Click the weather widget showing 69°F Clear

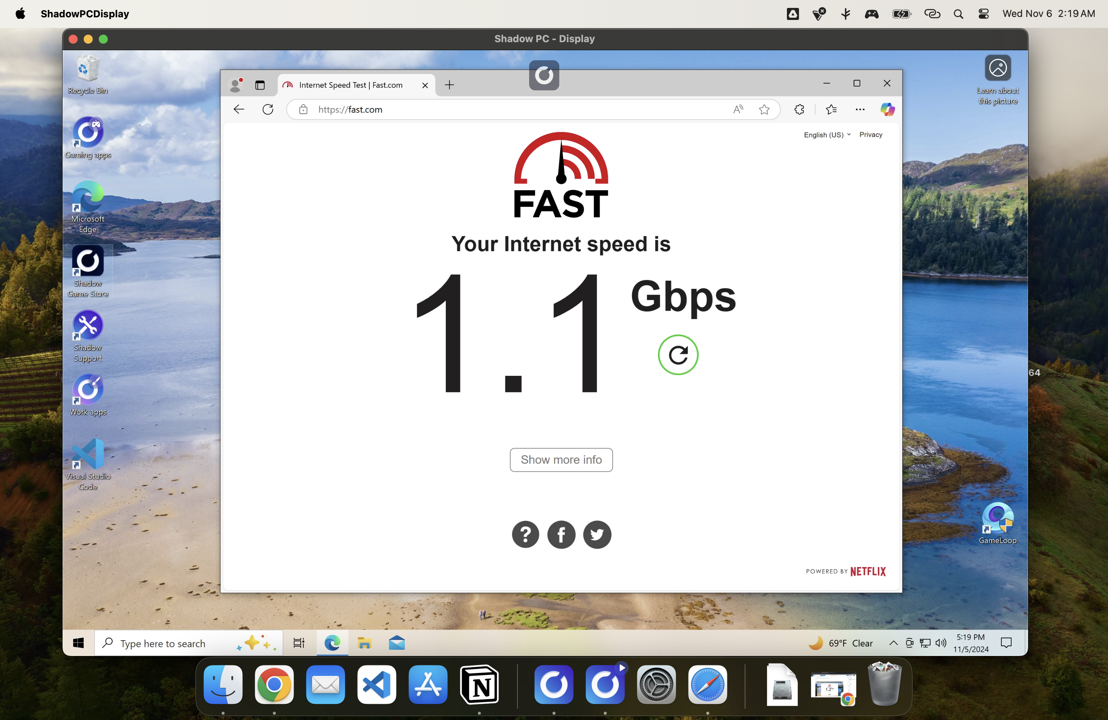[x=841, y=643]
